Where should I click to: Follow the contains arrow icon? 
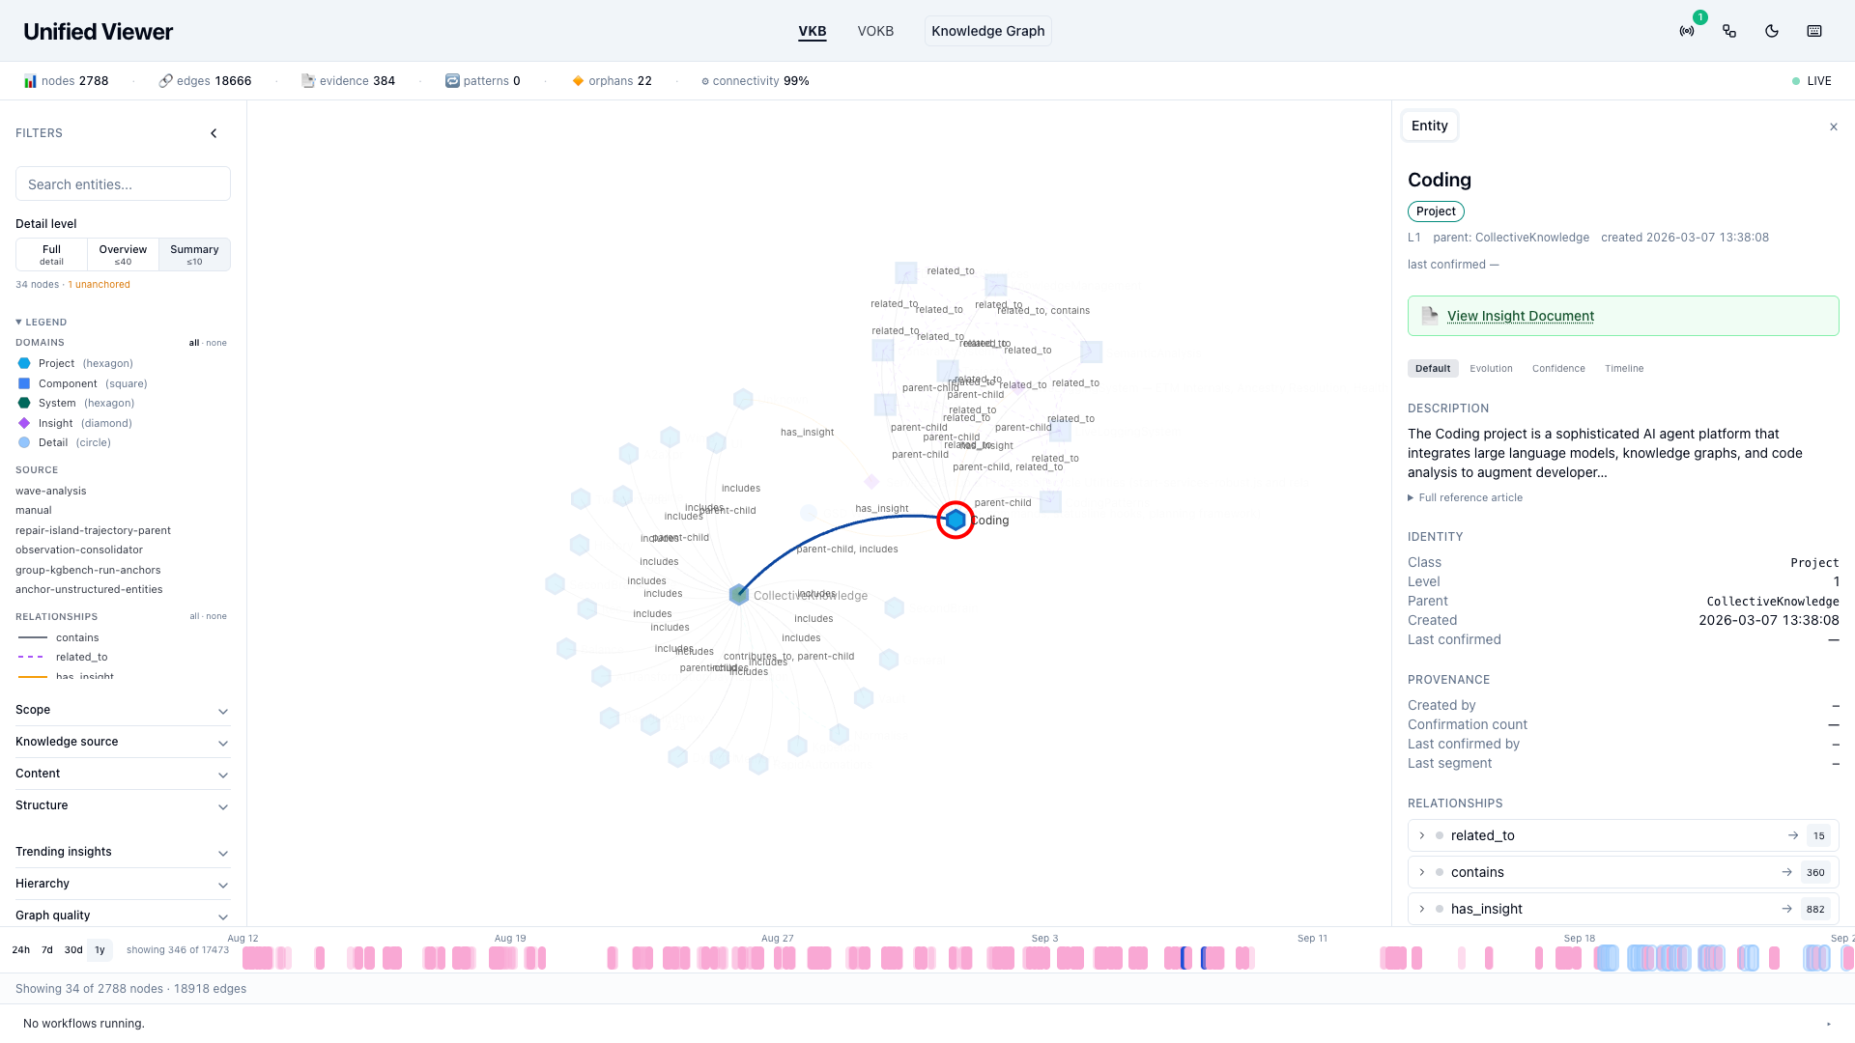tap(1787, 872)
